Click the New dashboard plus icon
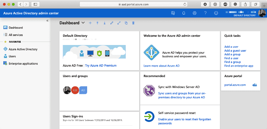Viewport: 267px width, 129px height. pyautogui.click(x=90, y=23)
